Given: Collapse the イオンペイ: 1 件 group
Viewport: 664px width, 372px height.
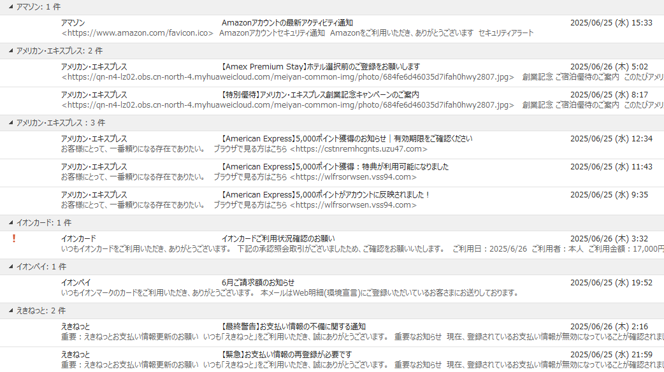Looking at the screenshot, I should click(11, 267).
